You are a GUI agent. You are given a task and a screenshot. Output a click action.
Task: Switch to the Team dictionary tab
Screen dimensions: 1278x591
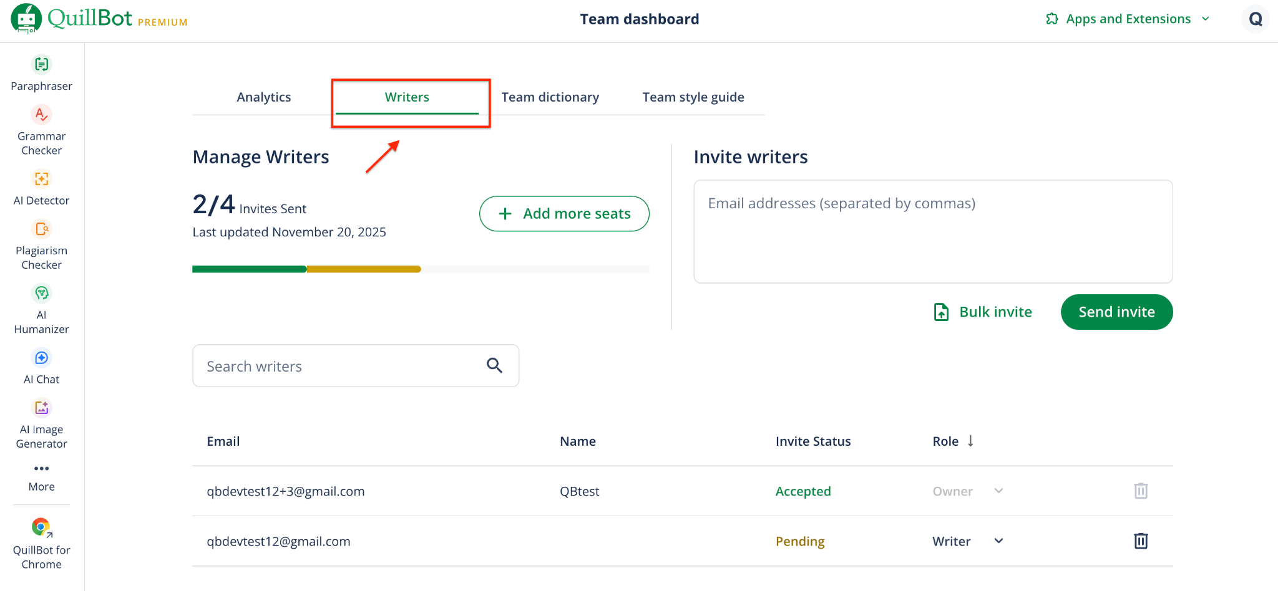pyautogui.click(x=550, y=97)
